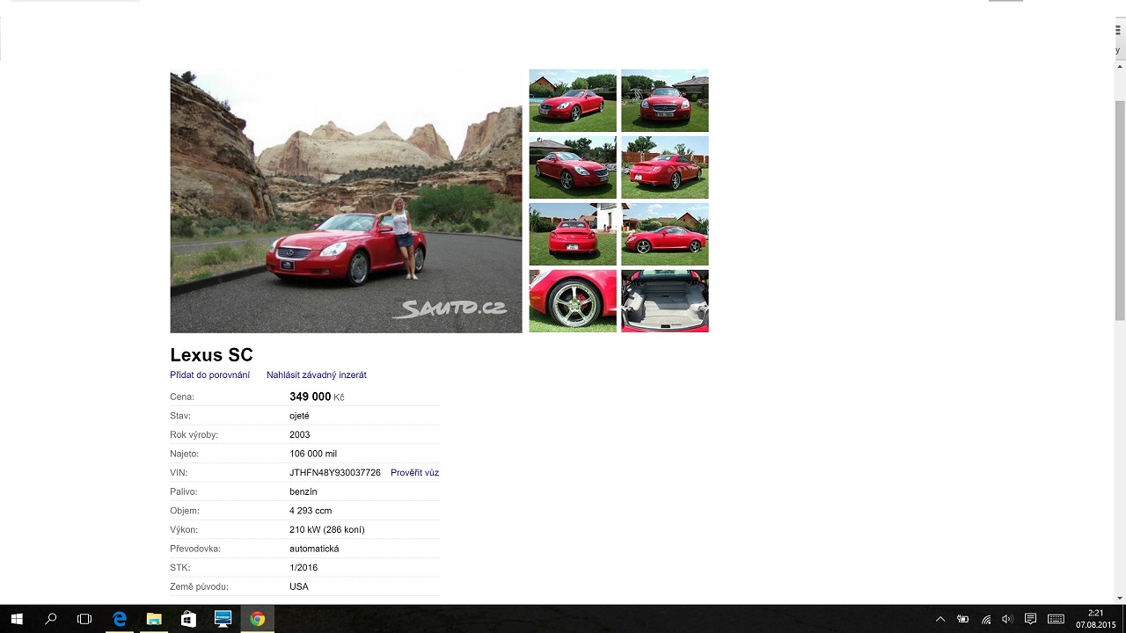Open Task View from the taskbar
Screen dimensions: 1126x633
[x=84, y=619]
